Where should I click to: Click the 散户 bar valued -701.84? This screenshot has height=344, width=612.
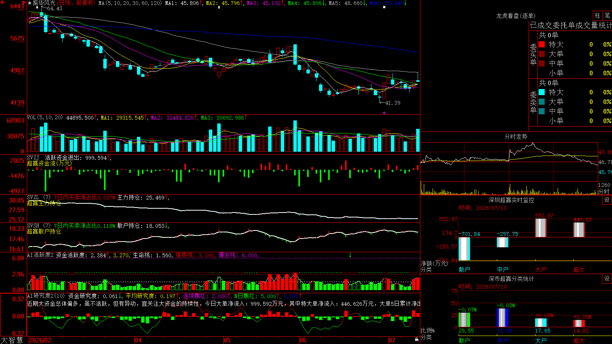coord(464,249)
